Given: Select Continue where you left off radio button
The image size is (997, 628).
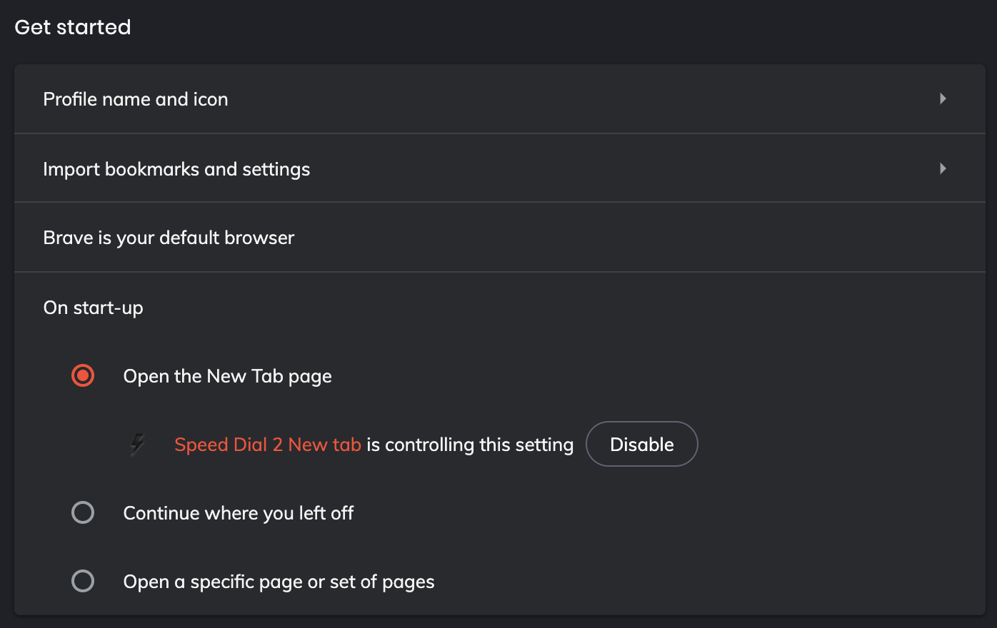Looking at the screenshot, I should [x=83, y=512].
